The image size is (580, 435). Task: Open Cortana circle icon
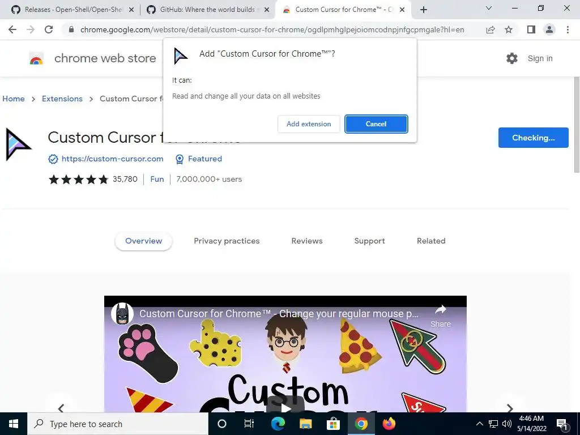point(222,424)
